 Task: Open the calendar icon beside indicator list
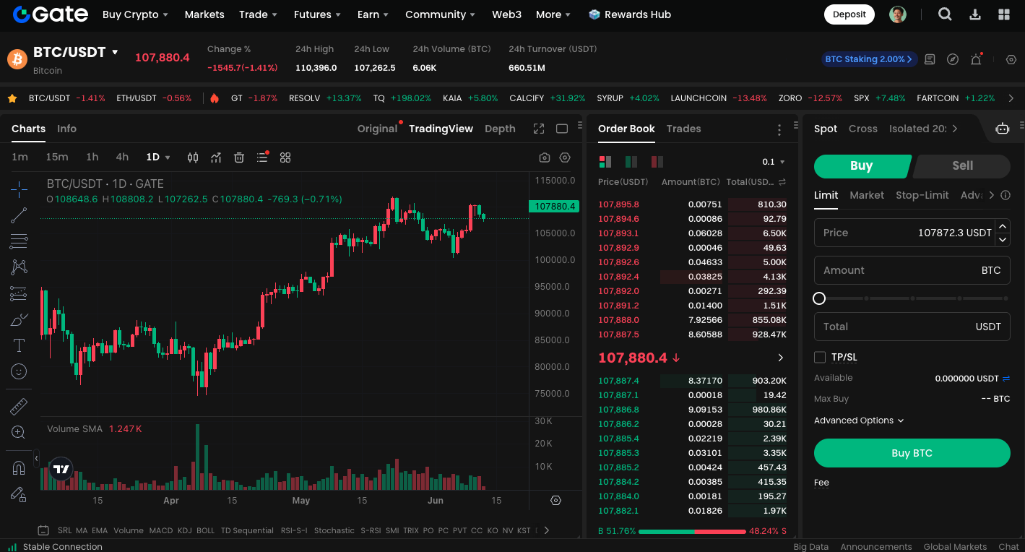tap(43, 530)
